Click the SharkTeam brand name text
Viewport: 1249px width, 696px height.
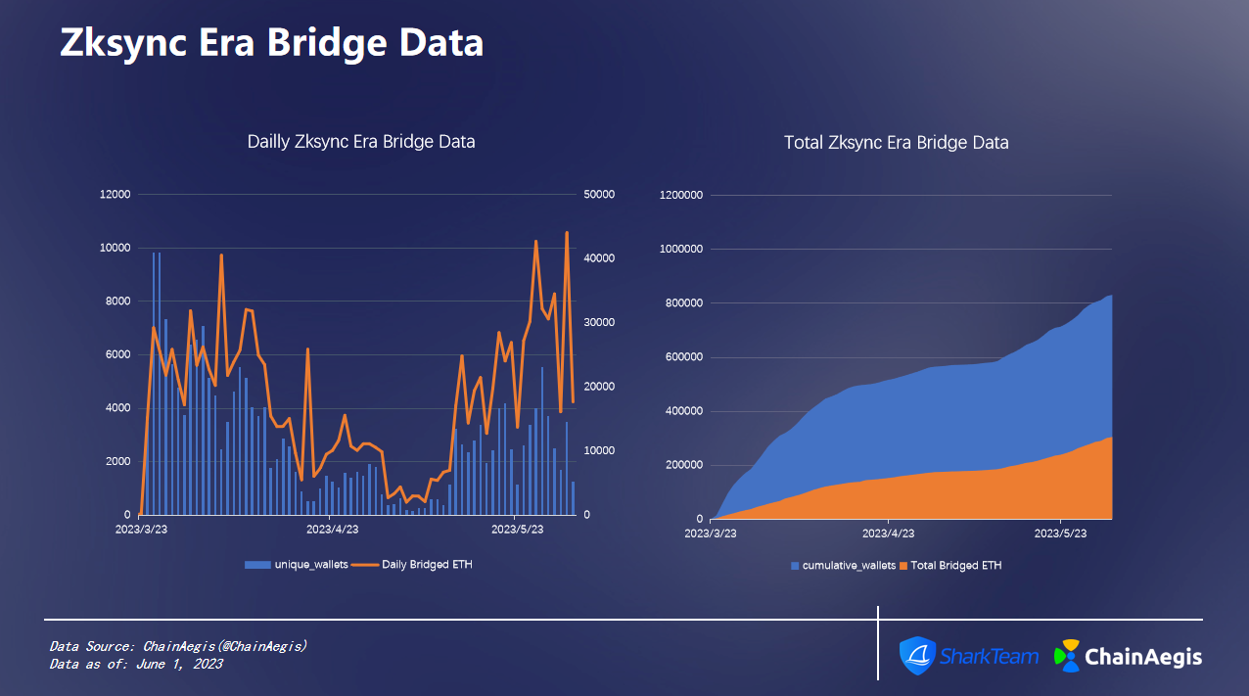pyautogui.click(x=990, y=656)
